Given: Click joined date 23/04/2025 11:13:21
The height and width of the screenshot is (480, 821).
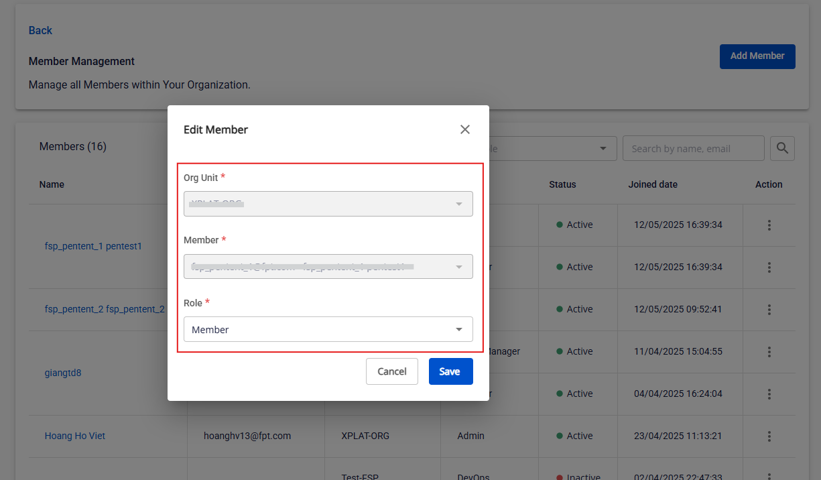Looking at the screenshot, I should point(678,436).
